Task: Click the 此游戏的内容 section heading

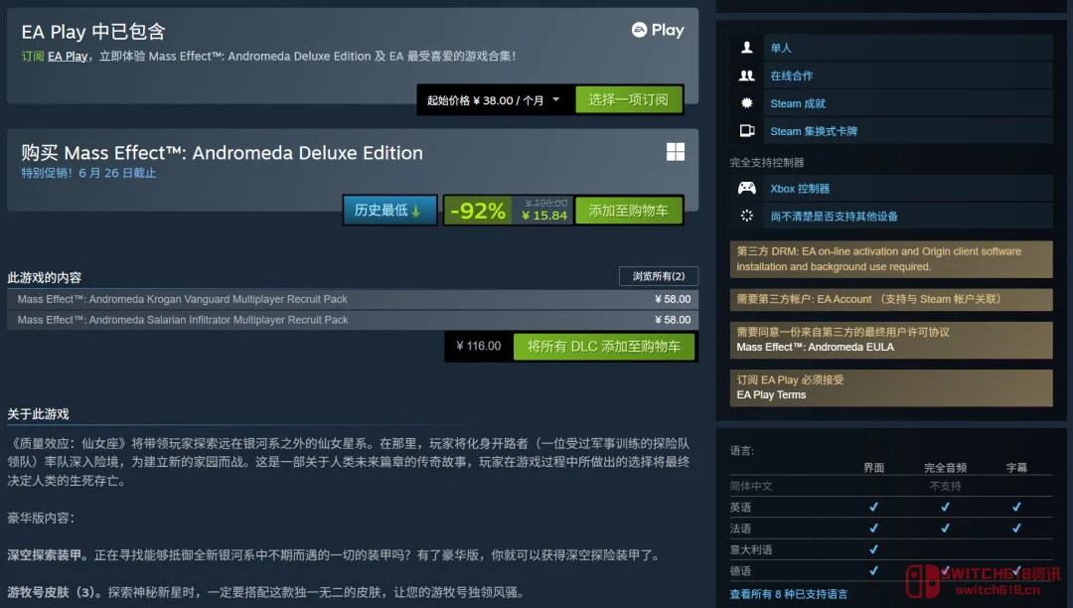Action: (45, 277)
